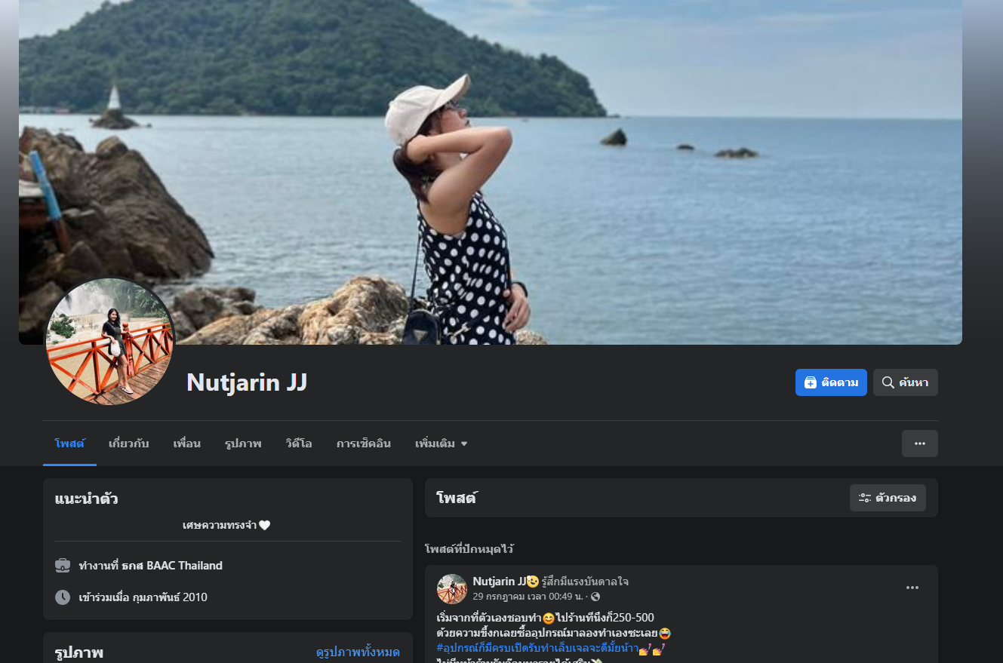Click the แนะนำตัว (Intro) heading
The height and width of the screenshot is (663, 1003).
87,499
